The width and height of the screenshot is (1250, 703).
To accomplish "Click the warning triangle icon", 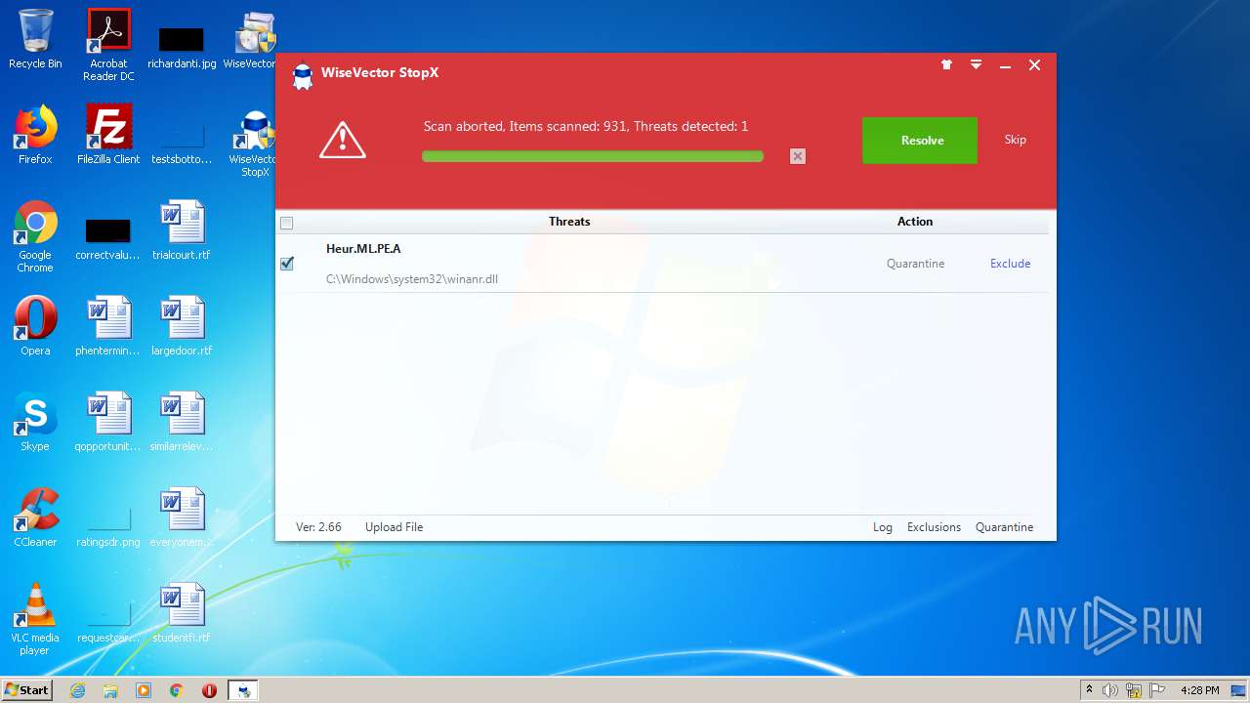I will pyautogui.click(x=343, y=141).
